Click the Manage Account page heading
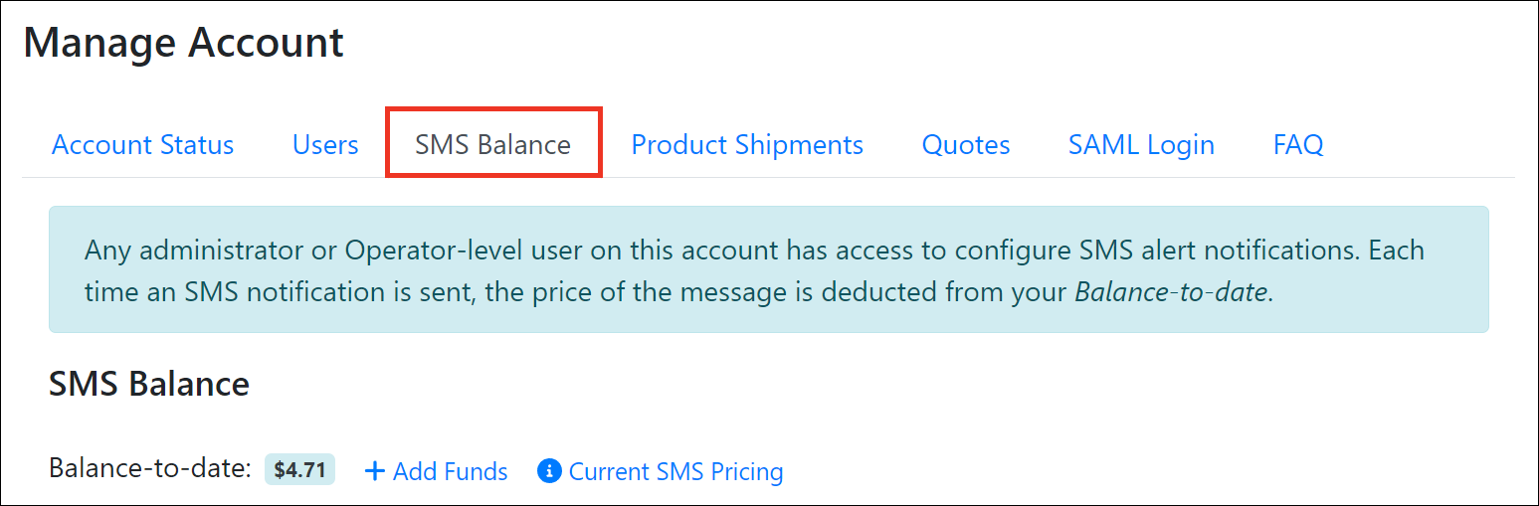Screen dimensions: 1539x506 click(x=184, y=43)
